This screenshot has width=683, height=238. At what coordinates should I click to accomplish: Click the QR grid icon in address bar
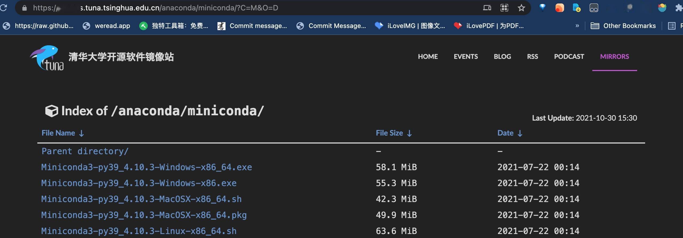click(504, 8)
